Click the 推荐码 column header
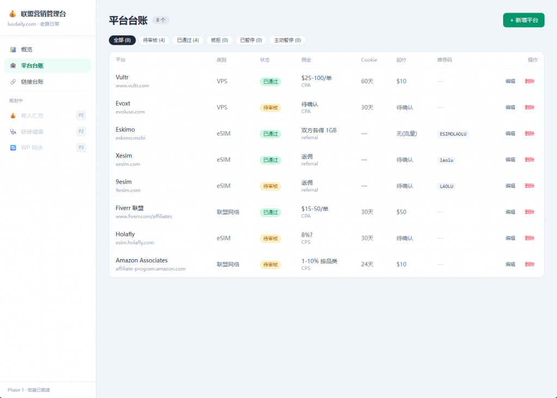Viewport: 557px width, 398px height. tap(444, 60)
